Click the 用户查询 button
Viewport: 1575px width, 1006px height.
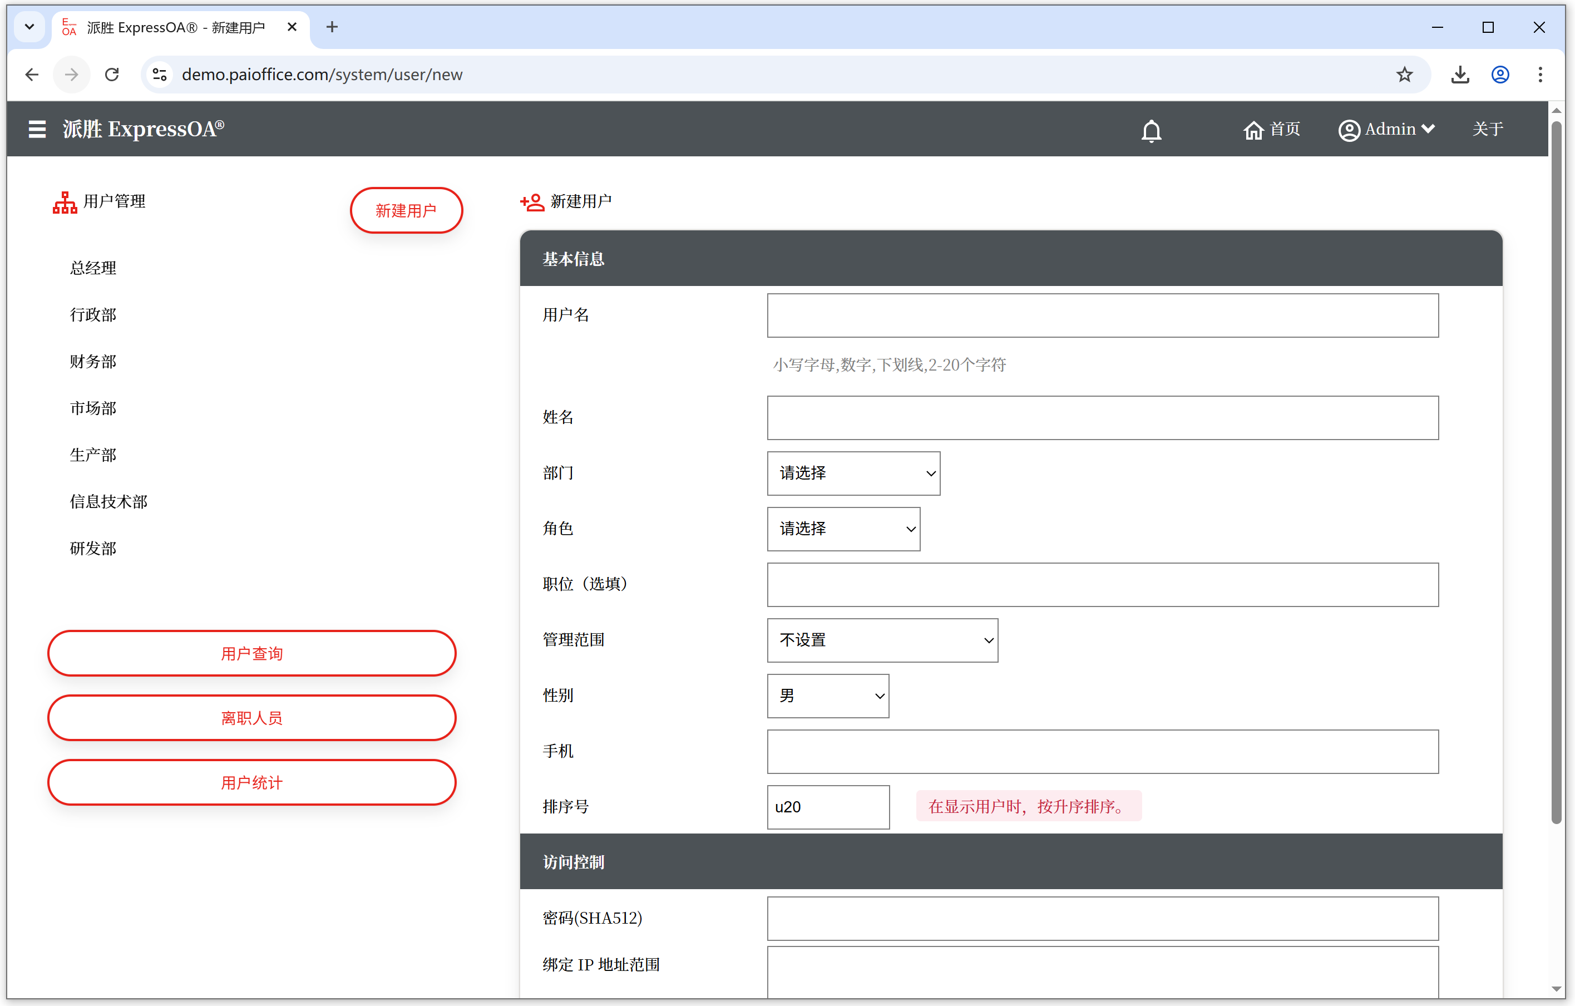pos(251,653)
